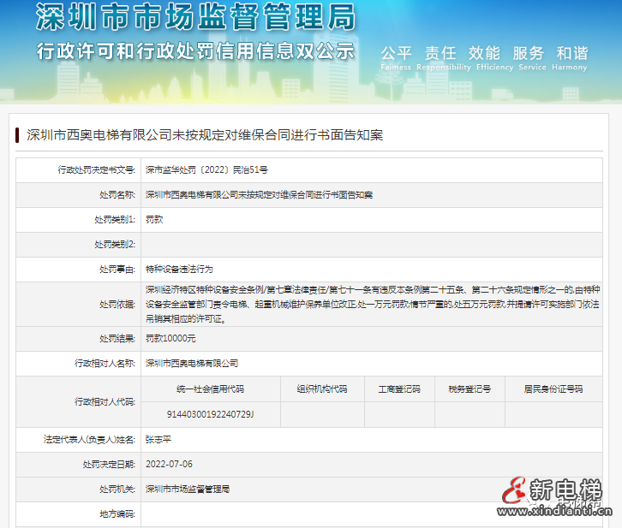Viewport: 622px width, 528px height.
Task: Select the 行政处罚决定书文号 label
Action: (x=97, y=170)
